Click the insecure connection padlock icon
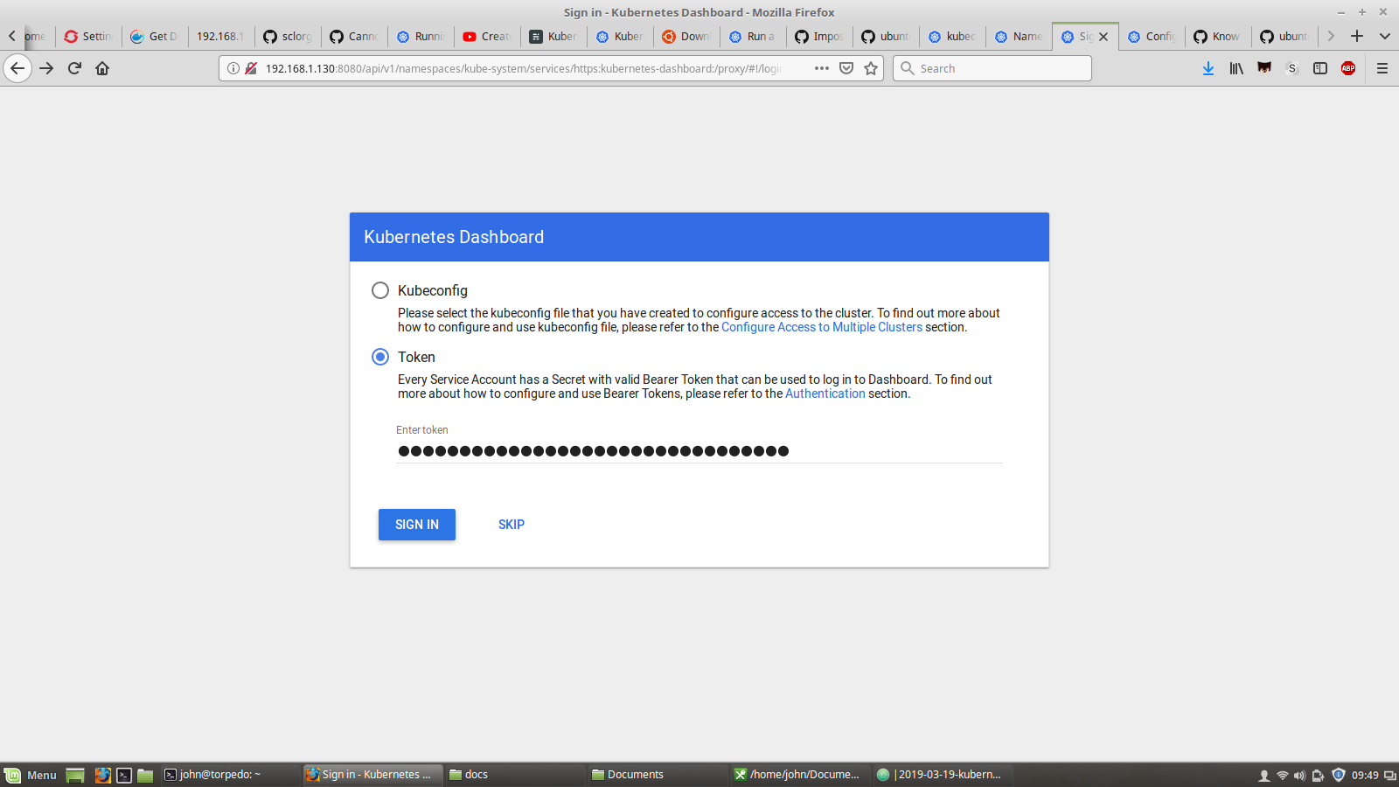This screenshot has width=1399, height=787. coord(251,68)
